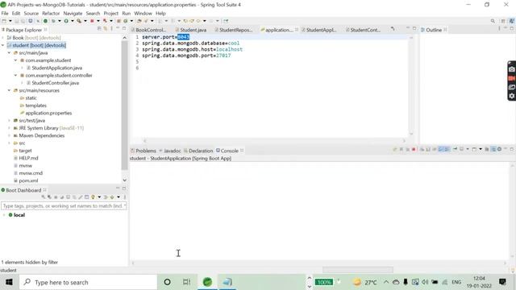Viewport: 516px width, 290px height.
Task: Click the Save icon in main toolbar
Action: (x=17, y=21)
